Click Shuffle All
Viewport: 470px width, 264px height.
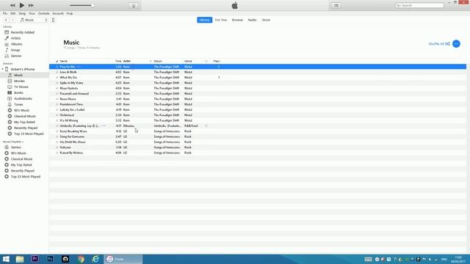point(439,44)
